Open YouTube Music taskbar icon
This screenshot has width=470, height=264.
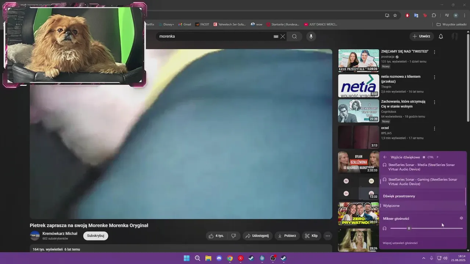(241, 258)
